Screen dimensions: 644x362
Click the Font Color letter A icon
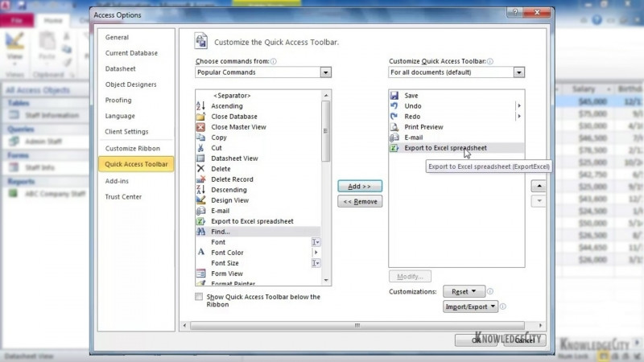200,253
